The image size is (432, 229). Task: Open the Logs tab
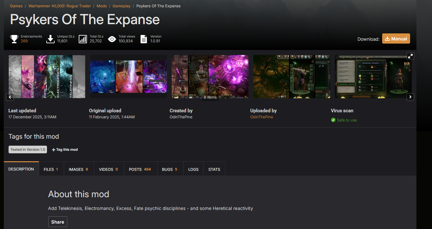coord(193,169)
